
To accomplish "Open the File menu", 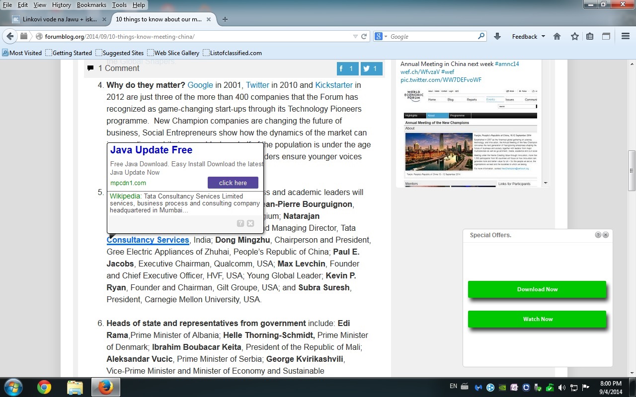I will (x=7, y=5).
